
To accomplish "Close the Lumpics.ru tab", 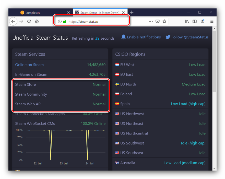I will pos(68,13).
